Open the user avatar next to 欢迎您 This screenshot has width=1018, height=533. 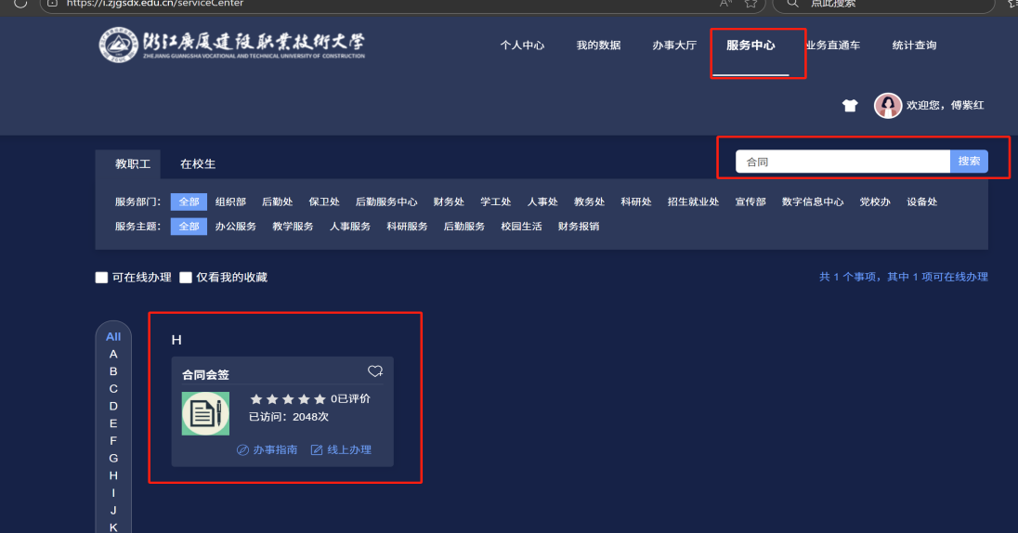coord(888,106)
